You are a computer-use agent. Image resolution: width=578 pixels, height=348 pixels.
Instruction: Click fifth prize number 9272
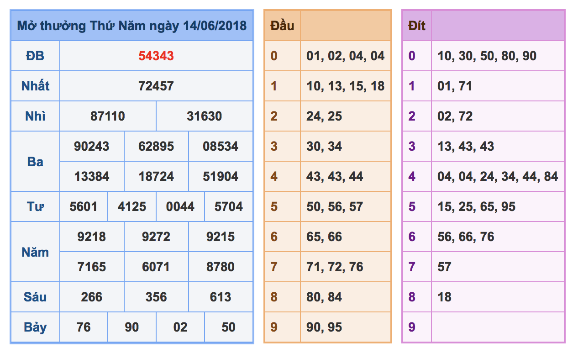tap(156, 237)
